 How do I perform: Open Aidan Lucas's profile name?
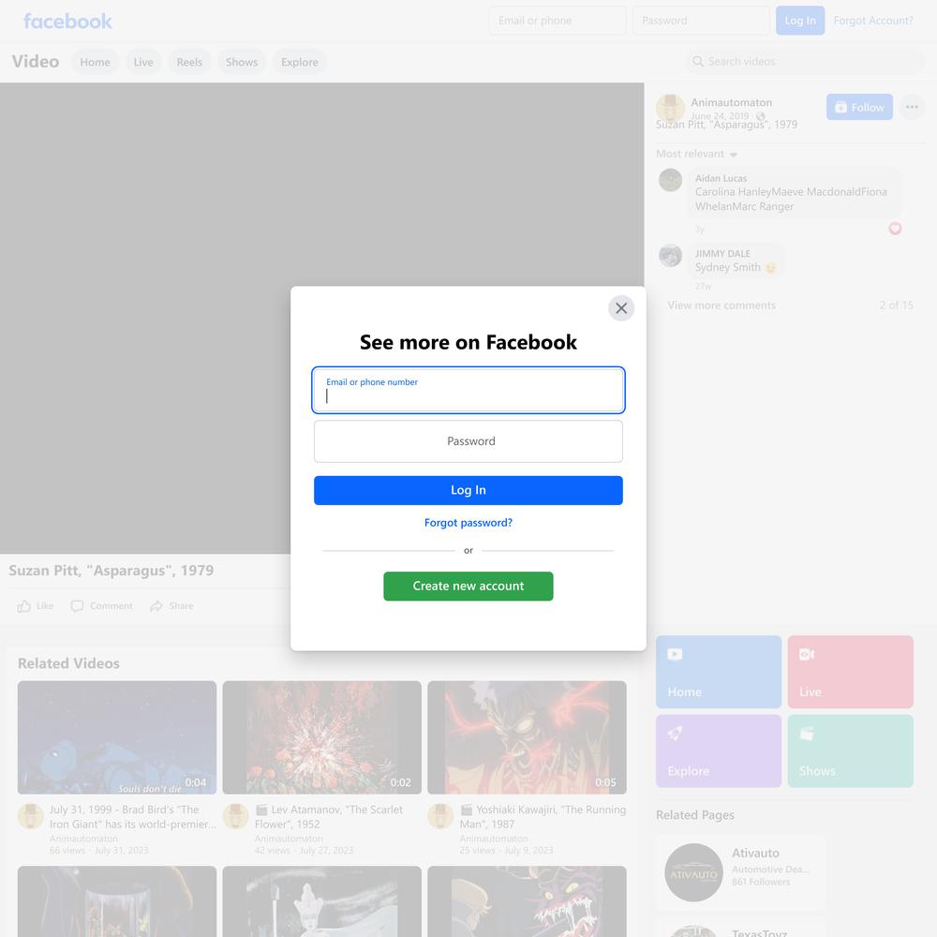click(x=721, y=178)
